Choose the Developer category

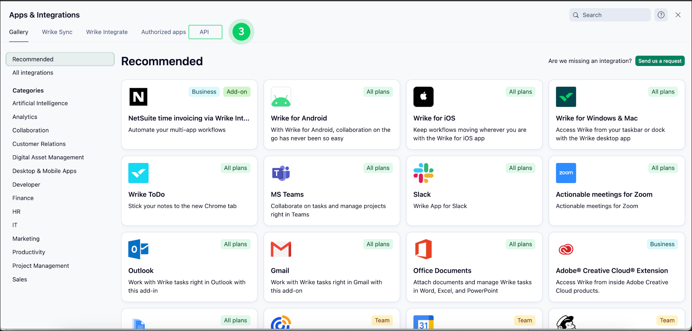pyautogui.click(x=26, y=184)
